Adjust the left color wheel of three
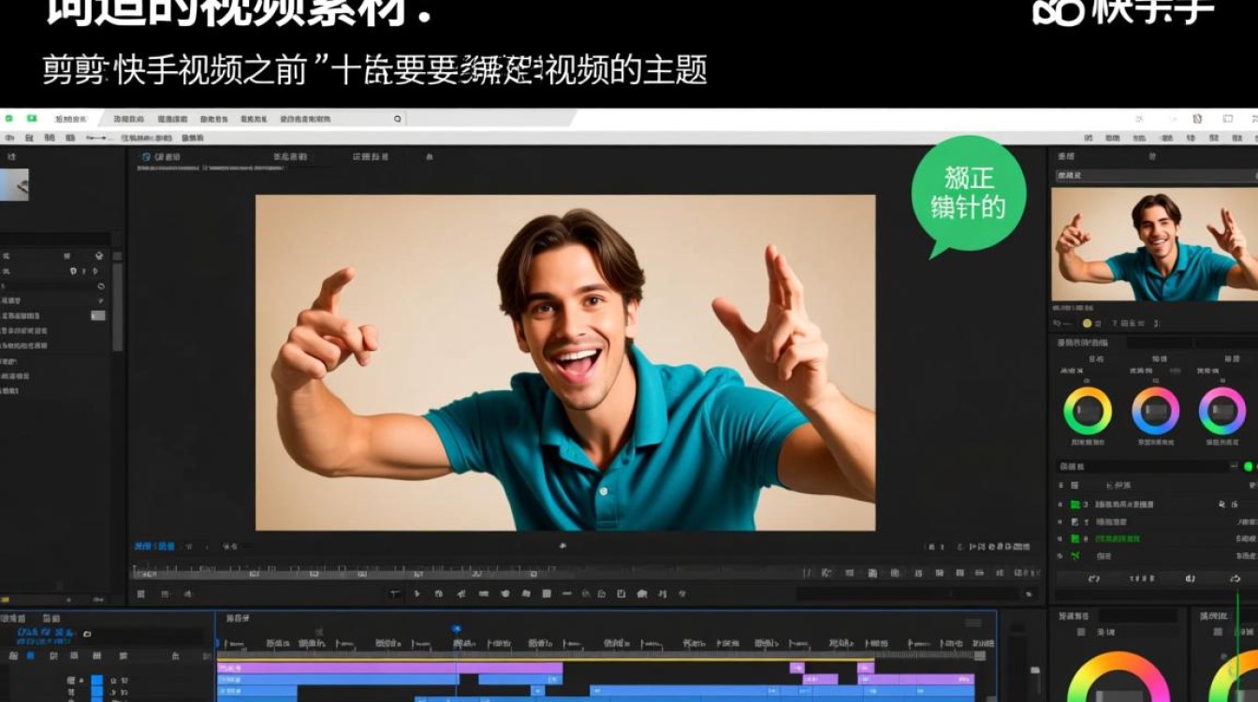Viewport: 1258px width, 702px height. [x=1087, y=411]
